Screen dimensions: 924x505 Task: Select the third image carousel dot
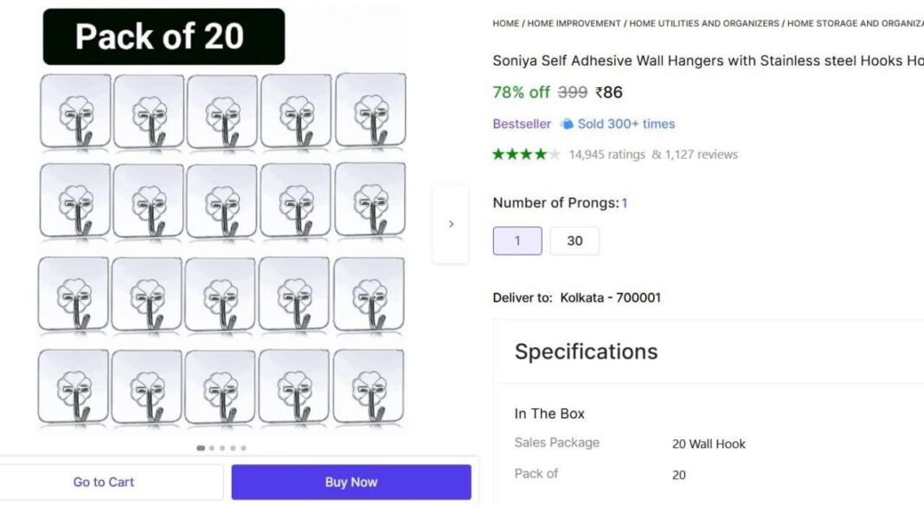(222, 448)
